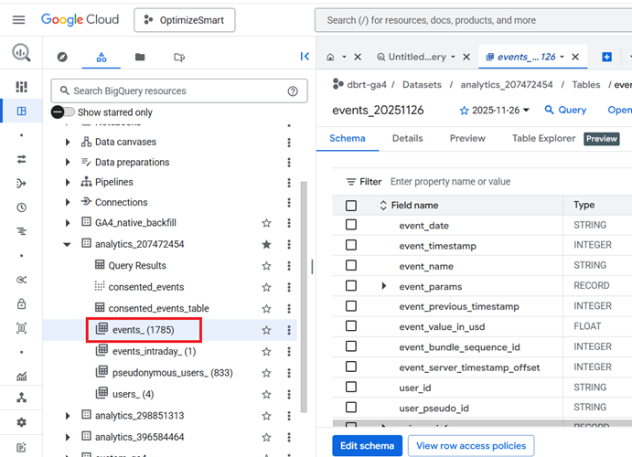Viewport: 632px width, 457px height.
Task: Select the classic resources tree tab icon
Action: click(x=102, y=58)
